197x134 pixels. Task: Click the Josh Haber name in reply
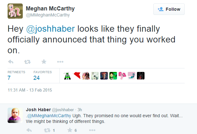(x=37, y=109)
